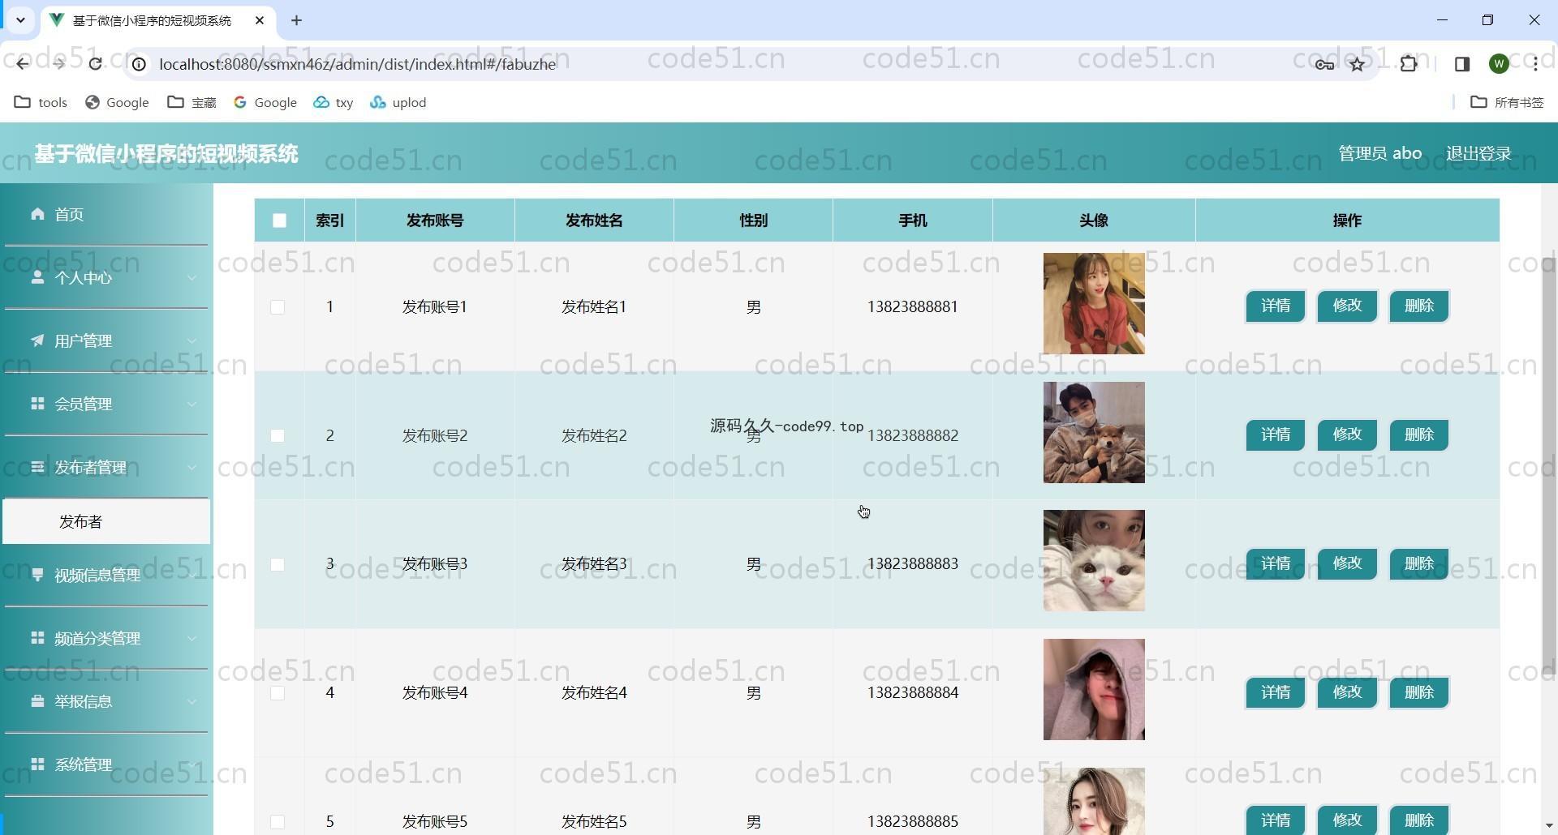Click 管理员 abo label
1558x835 pixels.
(x=1379, y=153)
